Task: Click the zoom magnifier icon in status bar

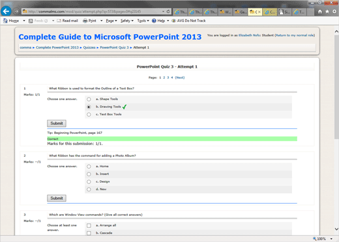Action: pyautogui.click(x=314, y=239)
